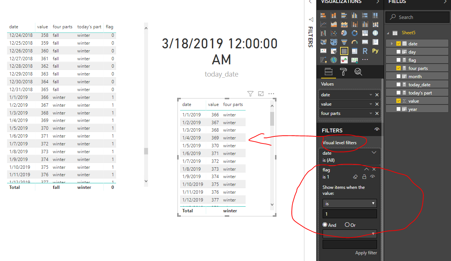Expand the date hierarchy in Fields

pos(392,43)
